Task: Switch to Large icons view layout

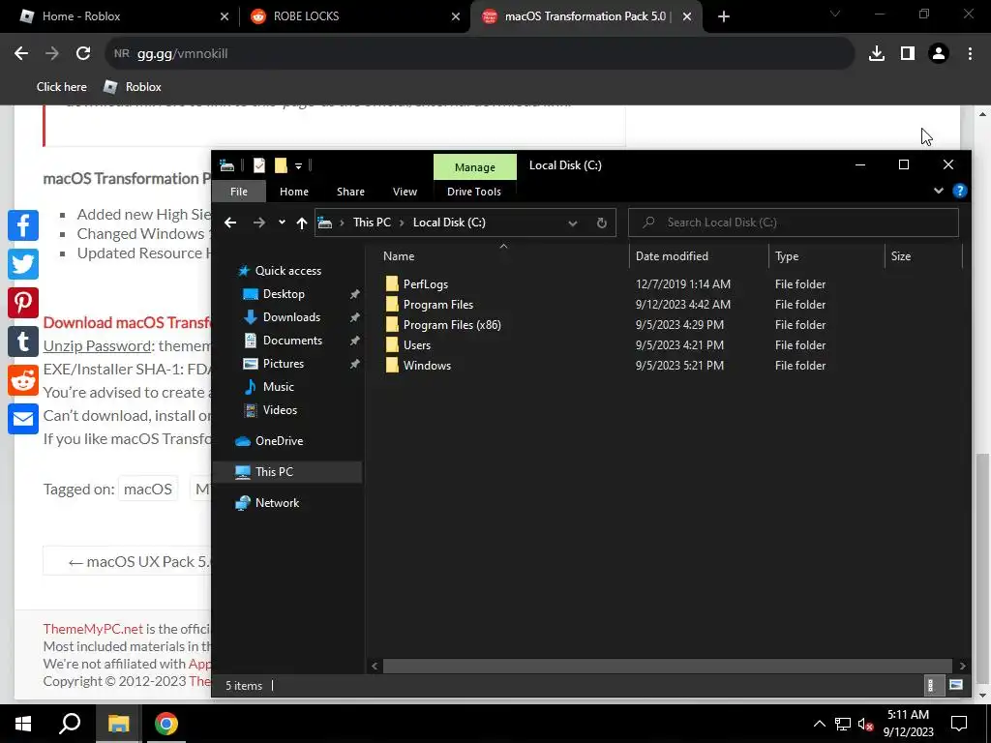Action: 955,685
